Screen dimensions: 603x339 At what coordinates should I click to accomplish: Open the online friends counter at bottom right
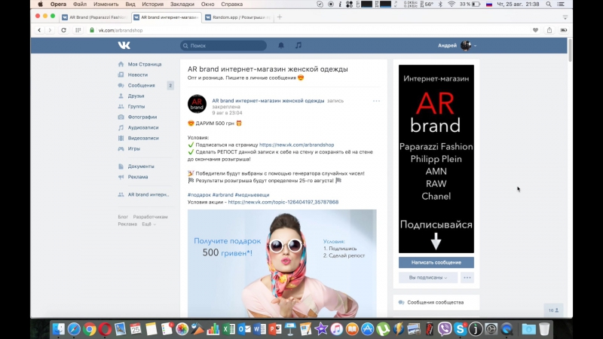coord(553,310)
